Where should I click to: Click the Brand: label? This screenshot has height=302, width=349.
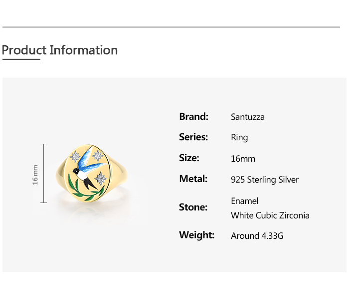tap(193, 117)
